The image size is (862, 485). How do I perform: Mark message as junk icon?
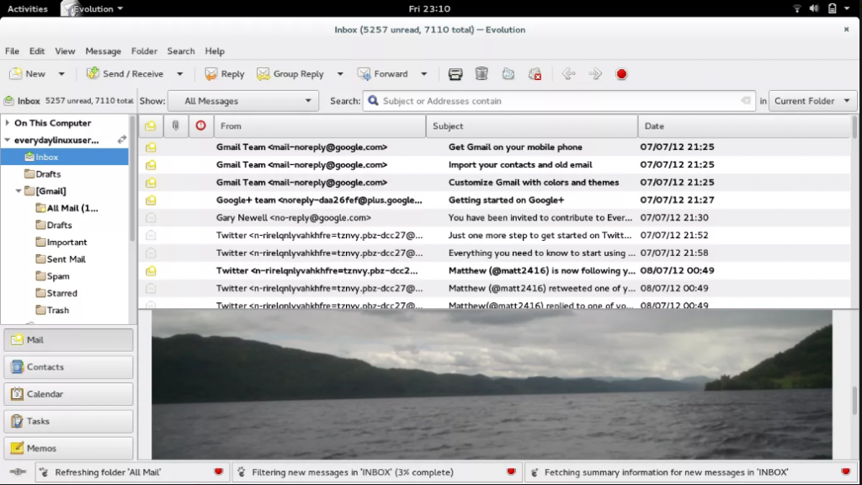[508, 74]
